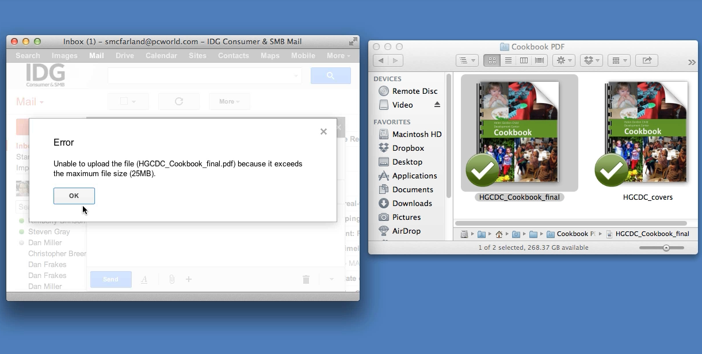The width and height of the screenshot is (702, 354).
Task: Switch Finder to icon view
Action: pyautogui.click(x=492, y=60)
